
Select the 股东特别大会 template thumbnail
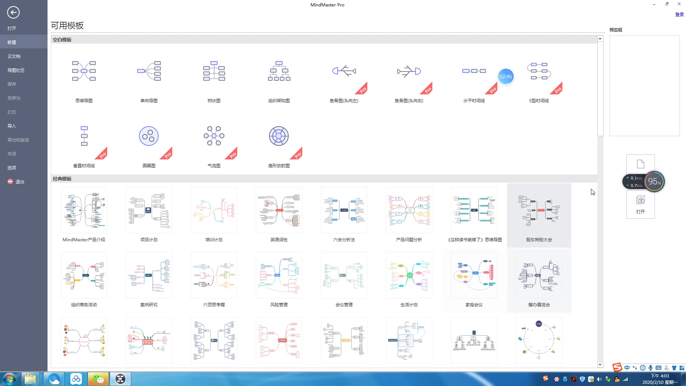539,211
